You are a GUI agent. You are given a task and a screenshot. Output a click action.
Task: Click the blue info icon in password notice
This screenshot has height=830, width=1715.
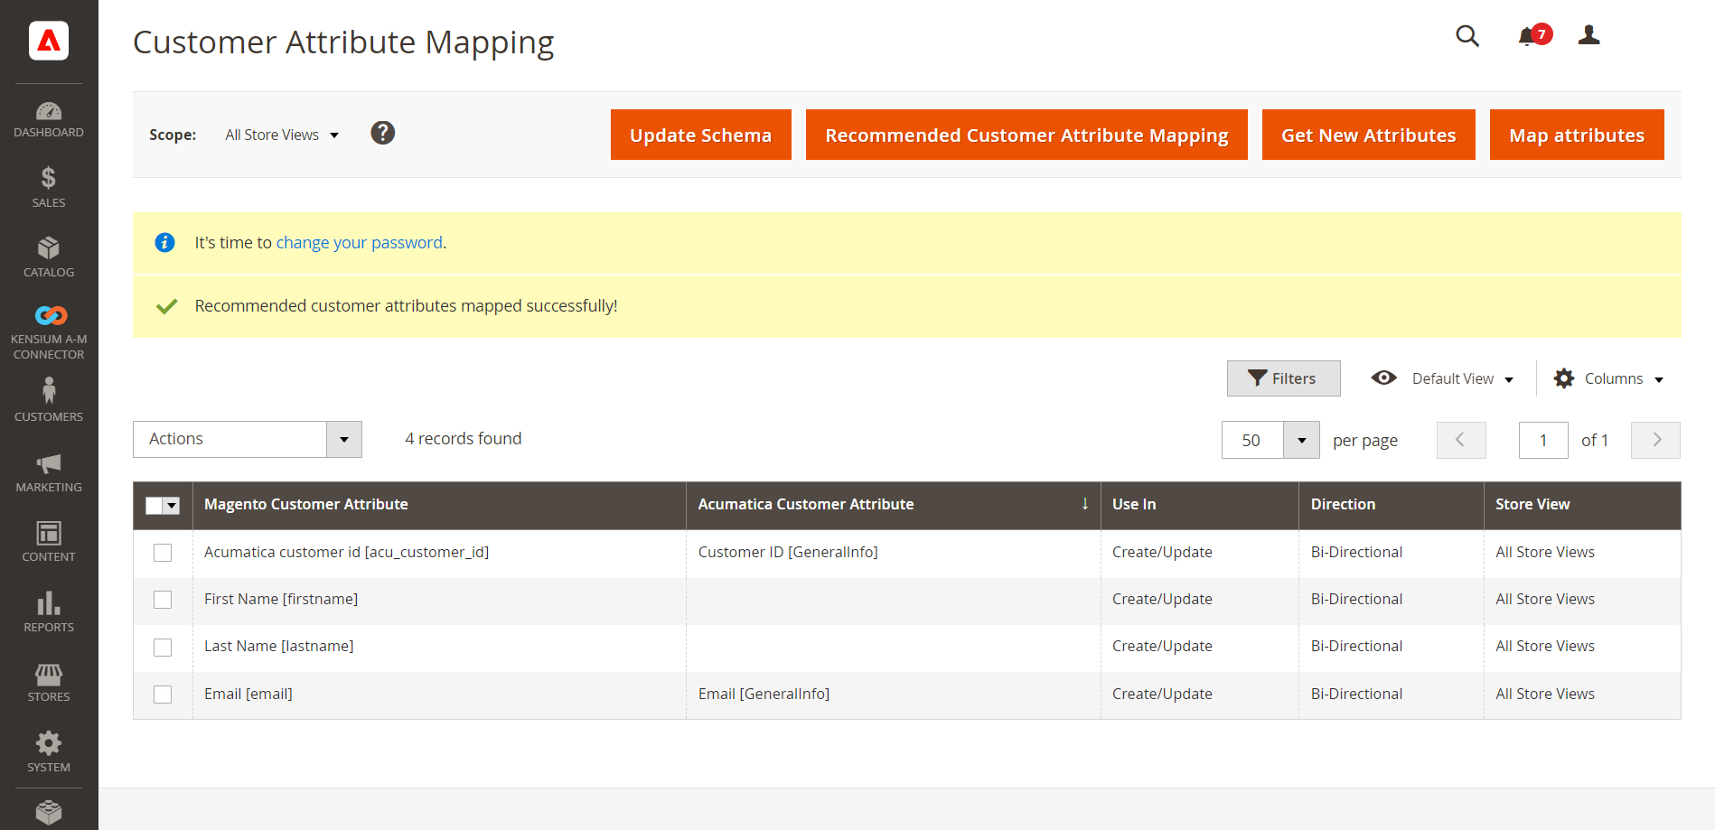click(164, 242)
